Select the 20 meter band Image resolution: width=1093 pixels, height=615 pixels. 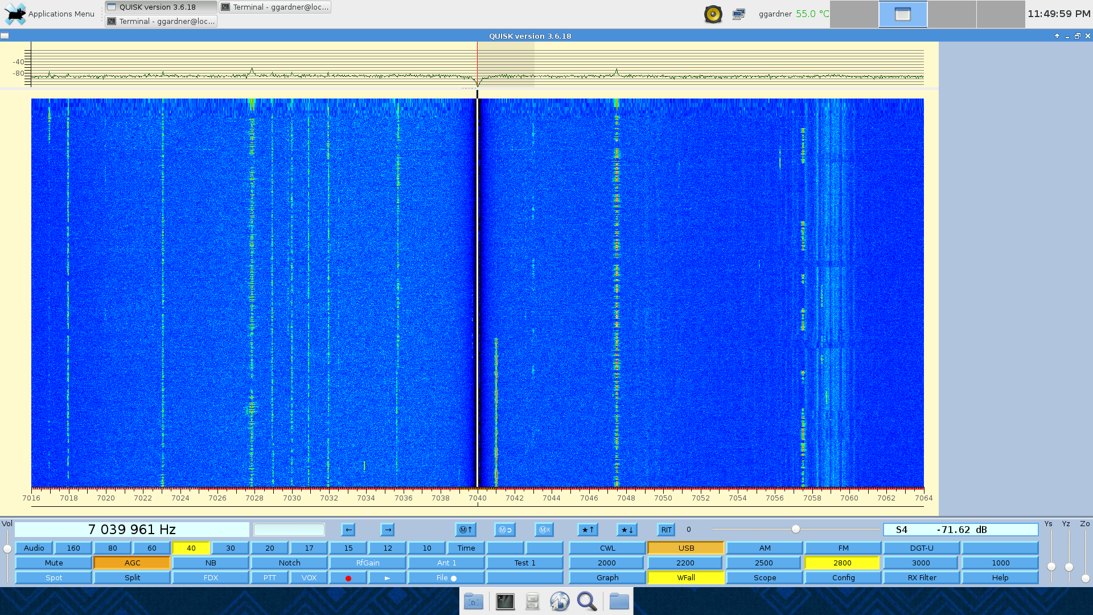coord(270,548)
